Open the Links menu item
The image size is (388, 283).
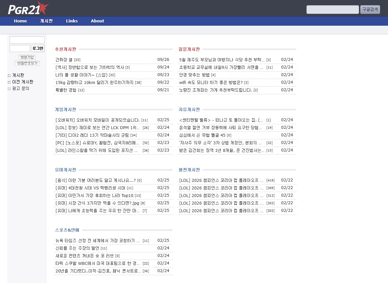[72, 21]
